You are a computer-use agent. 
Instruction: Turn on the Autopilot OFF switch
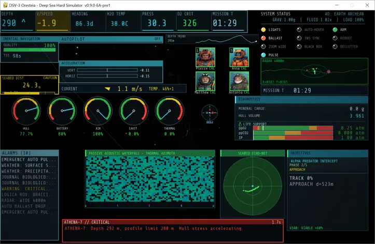click(157, 39)
